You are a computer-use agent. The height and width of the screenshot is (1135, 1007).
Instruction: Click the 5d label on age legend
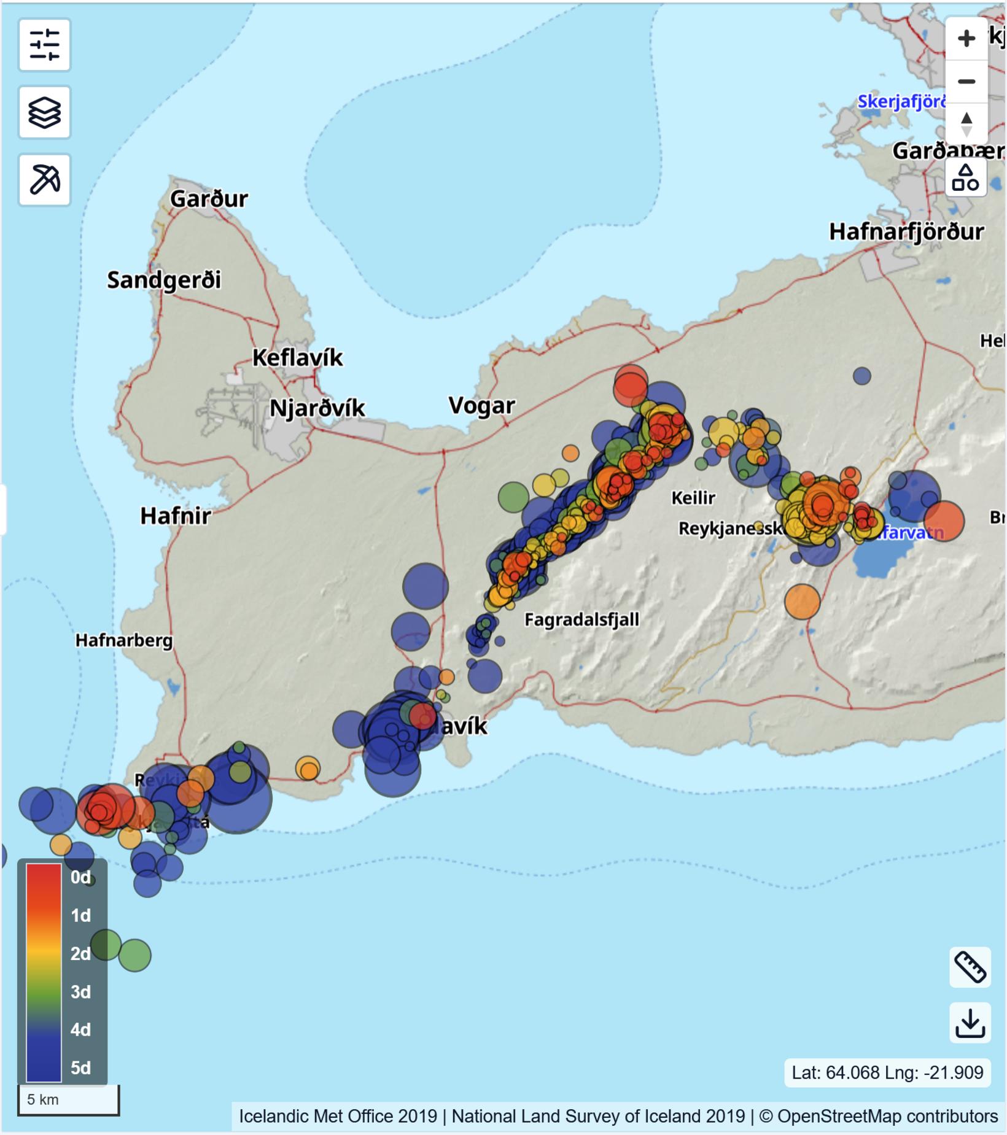[x=80, y=1067]
